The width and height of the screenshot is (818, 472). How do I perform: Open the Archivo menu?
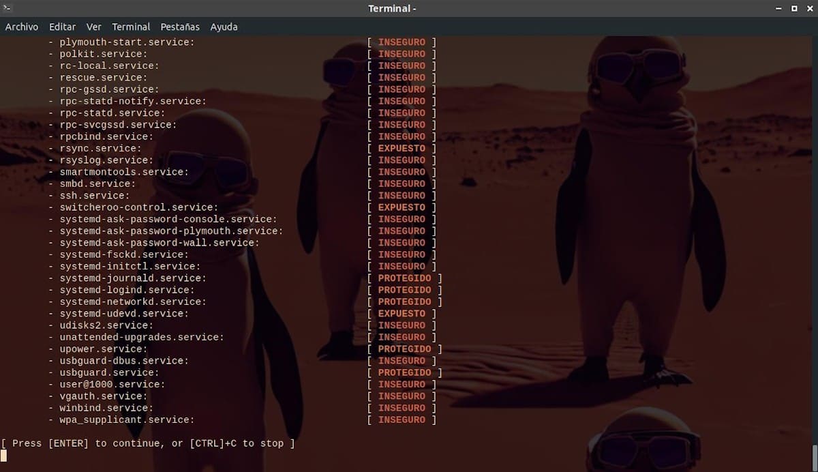22,27
